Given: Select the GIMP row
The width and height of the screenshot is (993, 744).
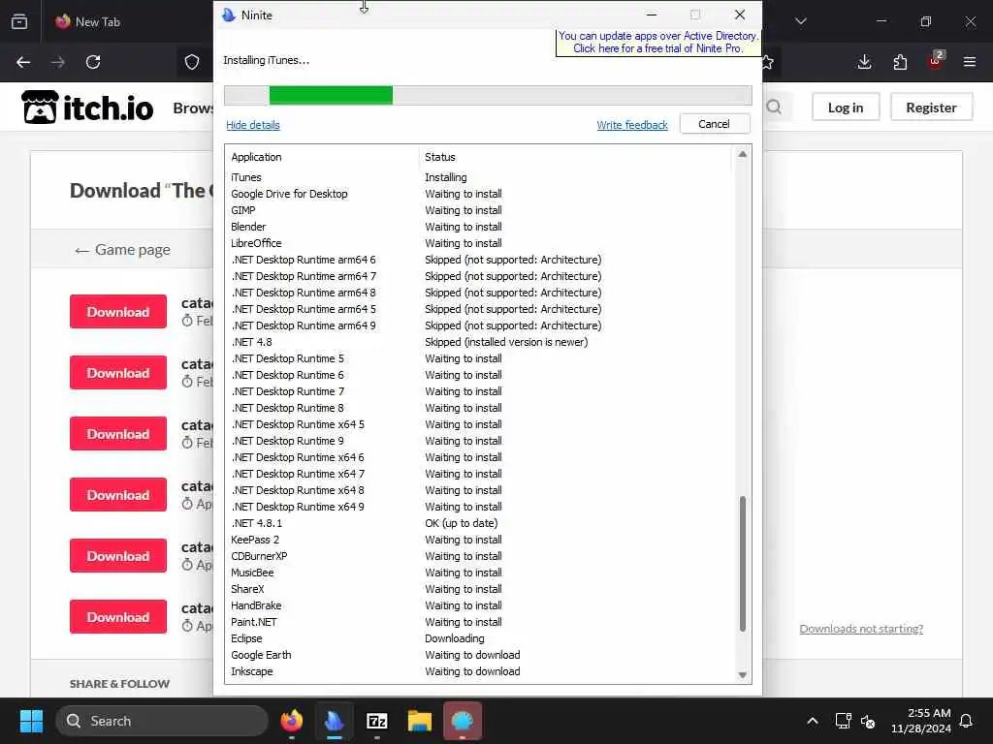Looking at the screenshot, I should [479, 210].
